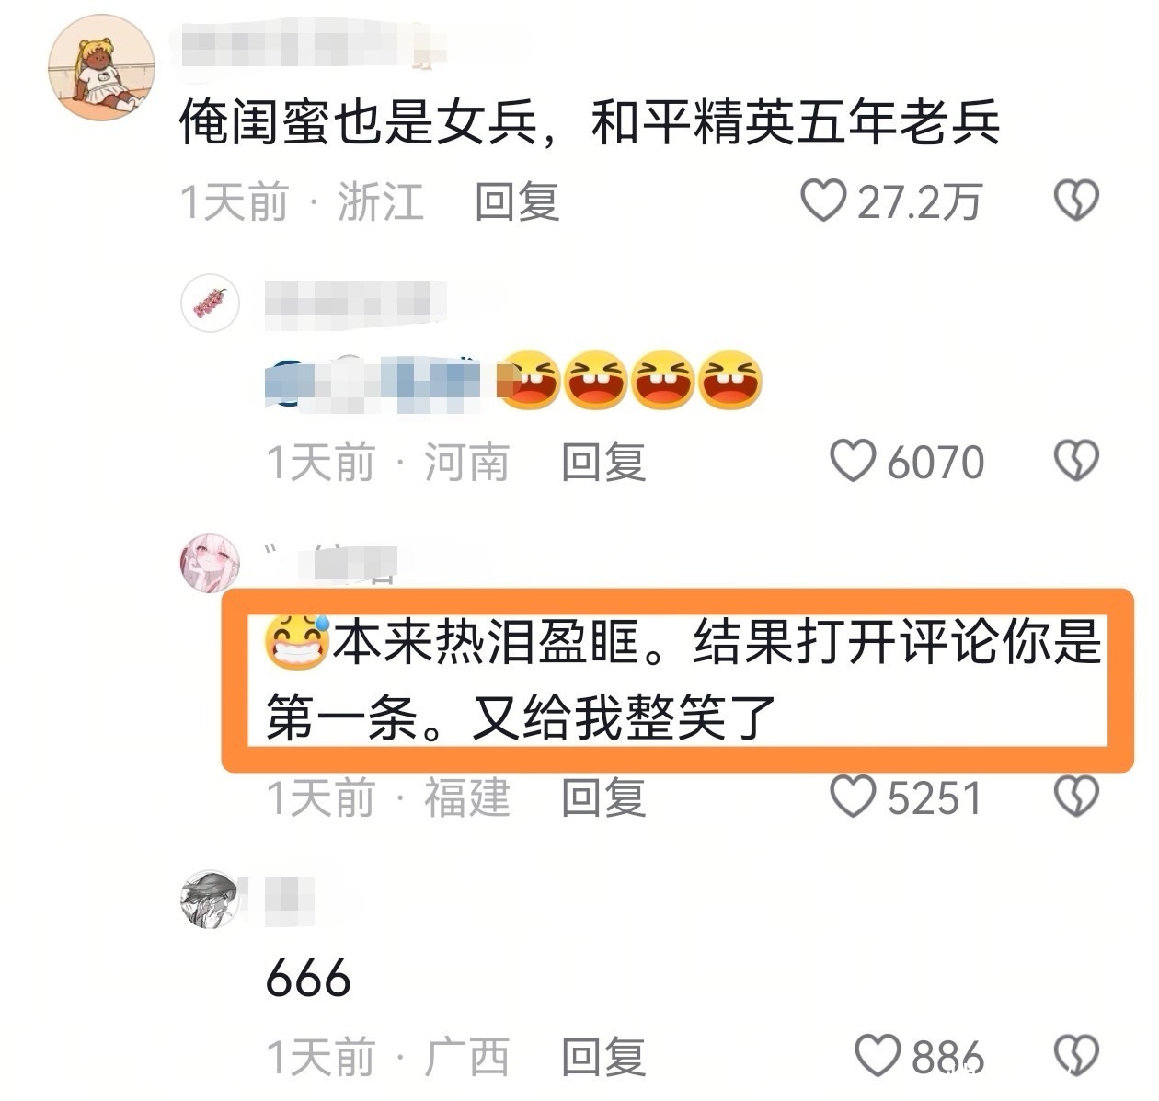Reply to the 浙江 comment
1159x1101 pixels.
click(517, 201)
